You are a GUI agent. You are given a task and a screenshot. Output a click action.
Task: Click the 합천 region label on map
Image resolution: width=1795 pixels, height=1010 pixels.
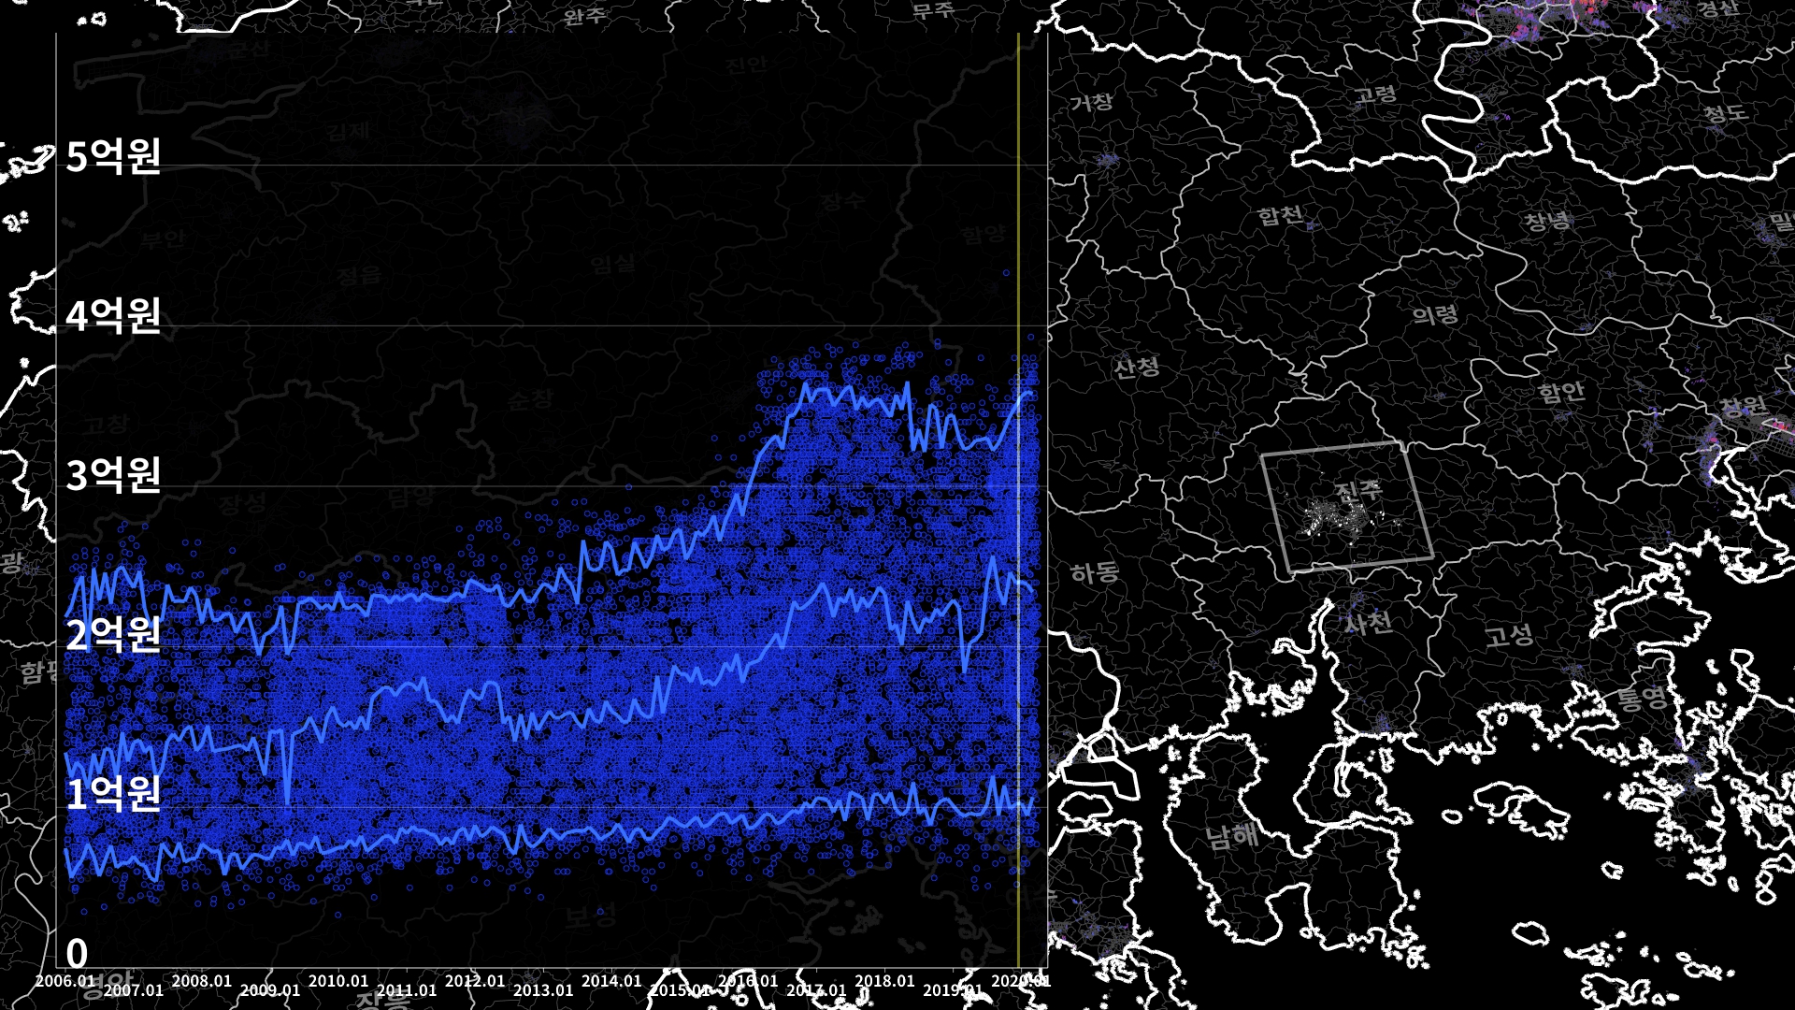click(1280, 216)
